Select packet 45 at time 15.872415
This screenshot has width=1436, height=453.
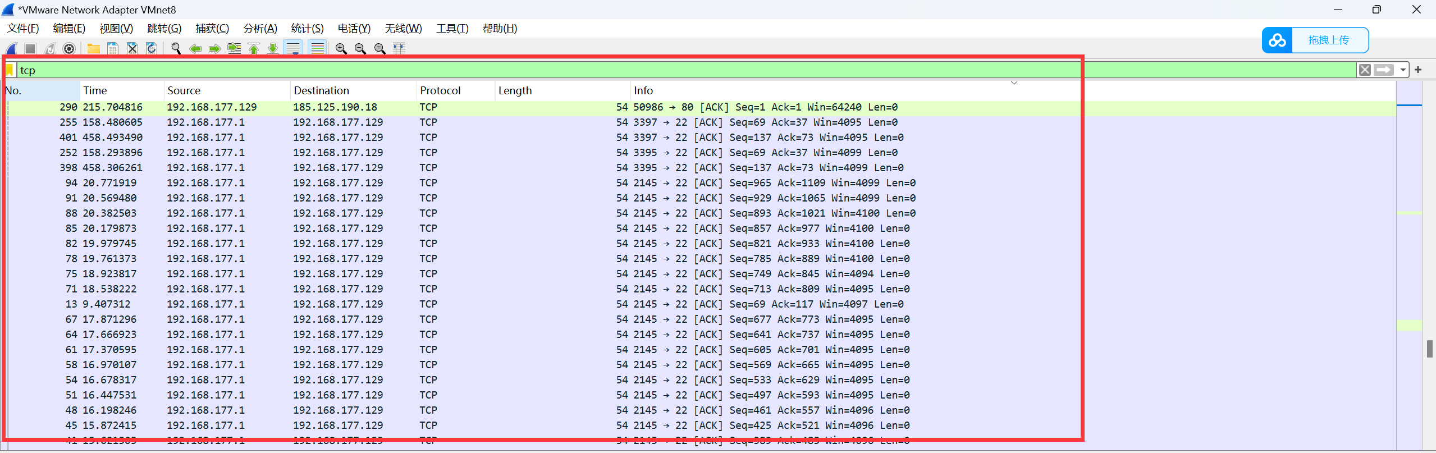click(699, 425)
